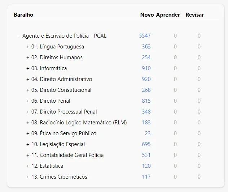Collapse the Agente e Escrivão de Polícia deck
This screenshot has height=192, width=228.
point(18,36)
